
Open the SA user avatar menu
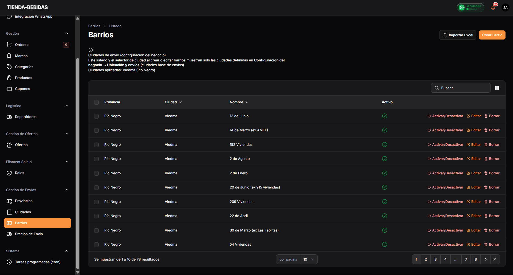505,7
